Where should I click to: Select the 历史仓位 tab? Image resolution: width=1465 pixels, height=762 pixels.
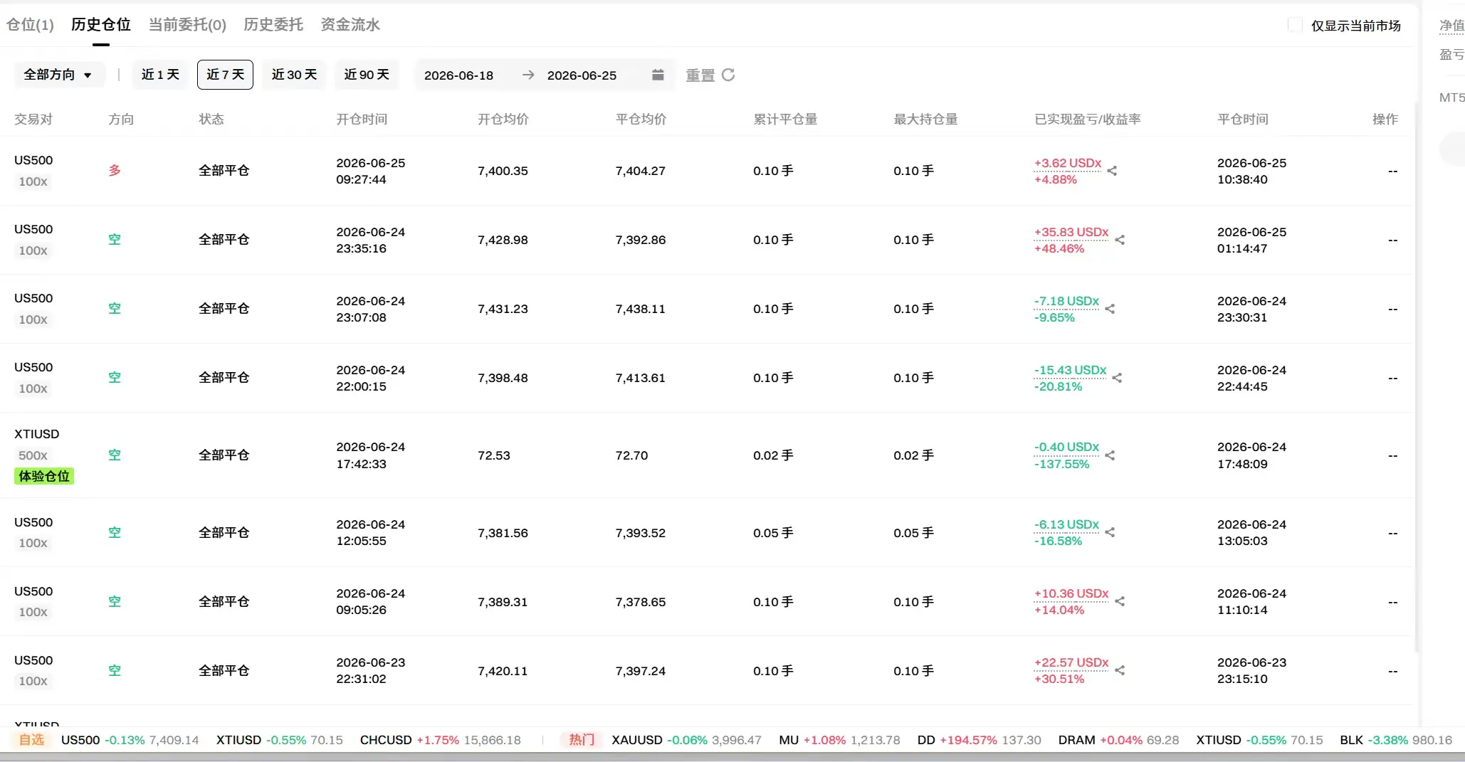pyautogui.click(x=101, y=25)
